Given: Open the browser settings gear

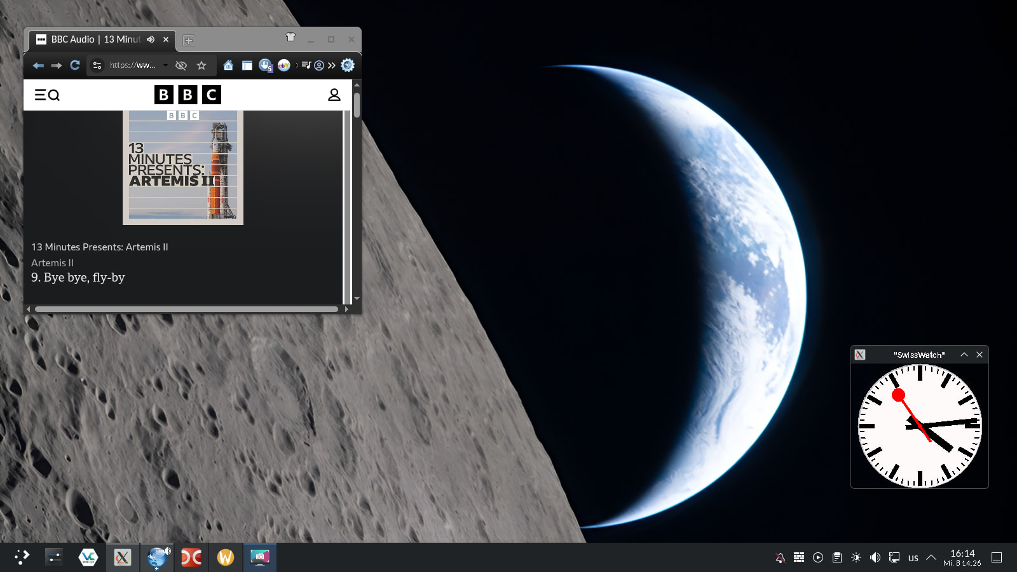Looking at the screenshot, I should tap(348, 65).
